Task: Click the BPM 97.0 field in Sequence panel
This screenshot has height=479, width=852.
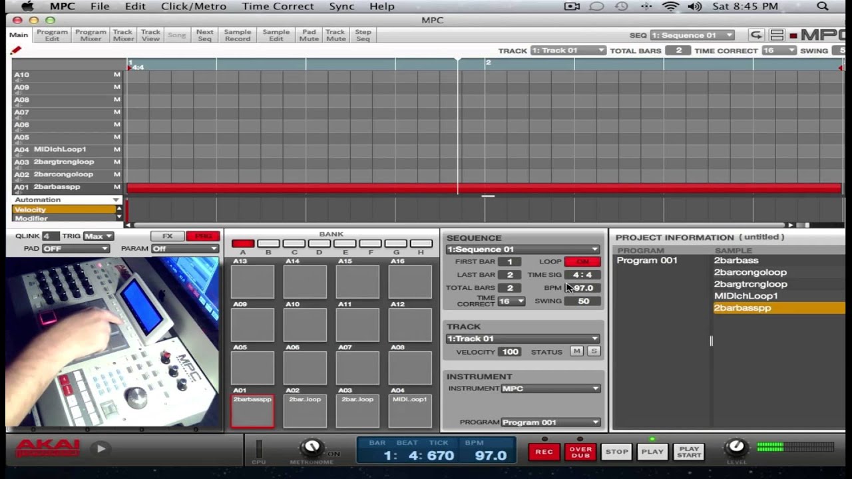Action: tap(582, 288)
